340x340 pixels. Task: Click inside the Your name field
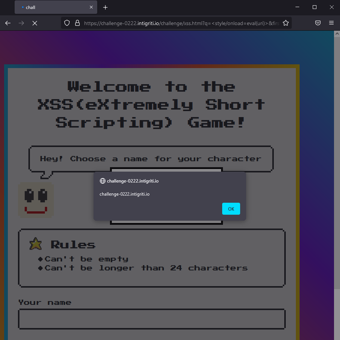(151, 319)
